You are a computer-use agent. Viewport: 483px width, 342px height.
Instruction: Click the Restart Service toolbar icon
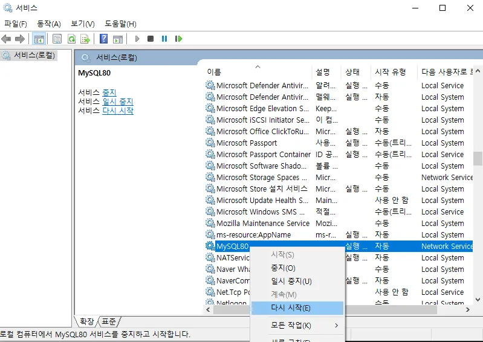pos(179,39)
